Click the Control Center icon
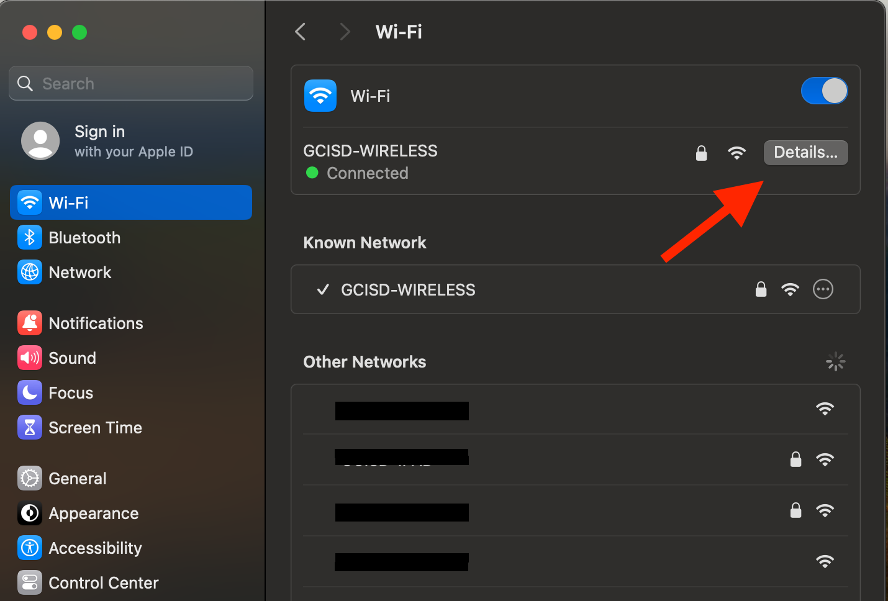888x601 pixels. pyautogui.click(x=30, y=582)
